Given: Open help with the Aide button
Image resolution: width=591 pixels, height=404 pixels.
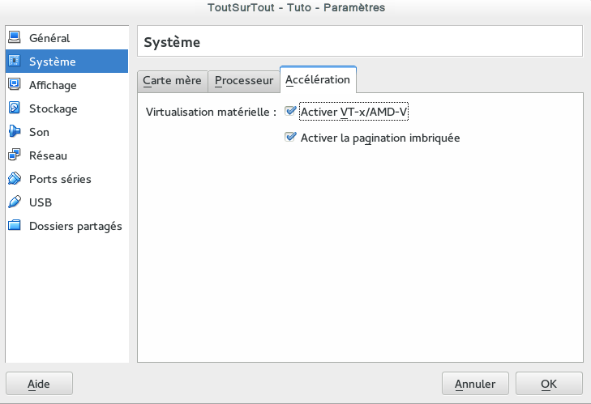Looking at the screenshot, I should [39, 384].
